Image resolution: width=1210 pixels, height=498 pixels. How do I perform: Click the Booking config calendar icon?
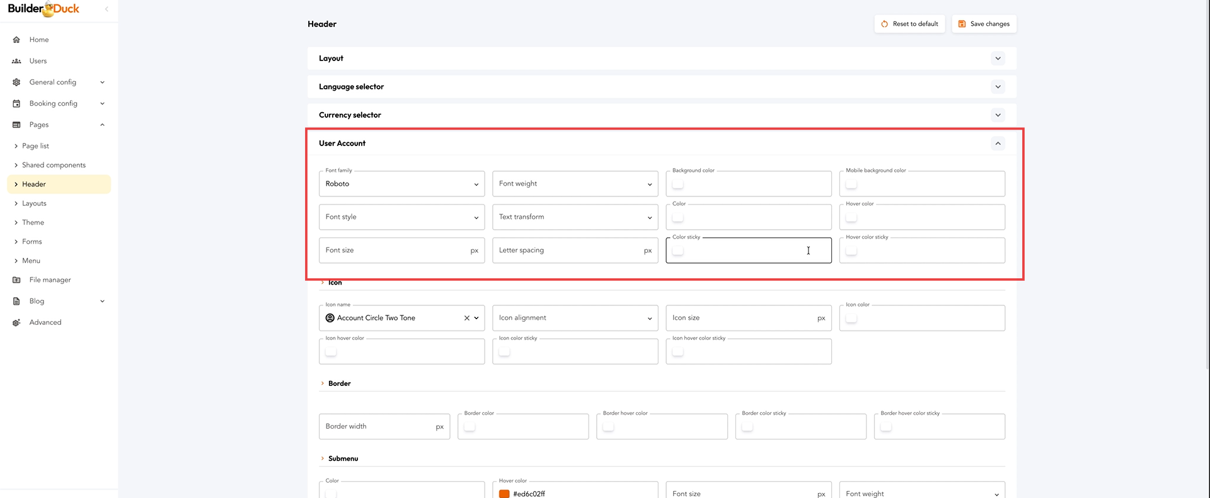click(16, 104)
